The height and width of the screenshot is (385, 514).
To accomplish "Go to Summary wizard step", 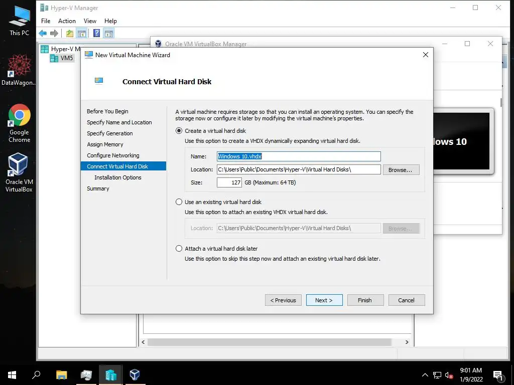I will coord(98,188).
